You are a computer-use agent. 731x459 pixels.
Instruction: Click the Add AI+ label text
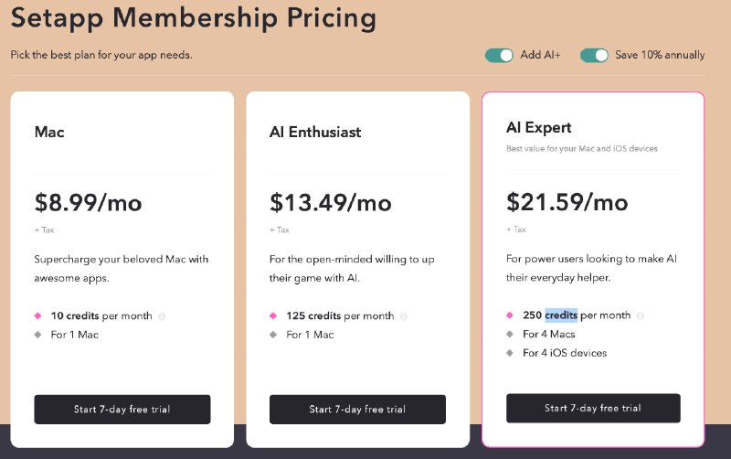point(540,55)
